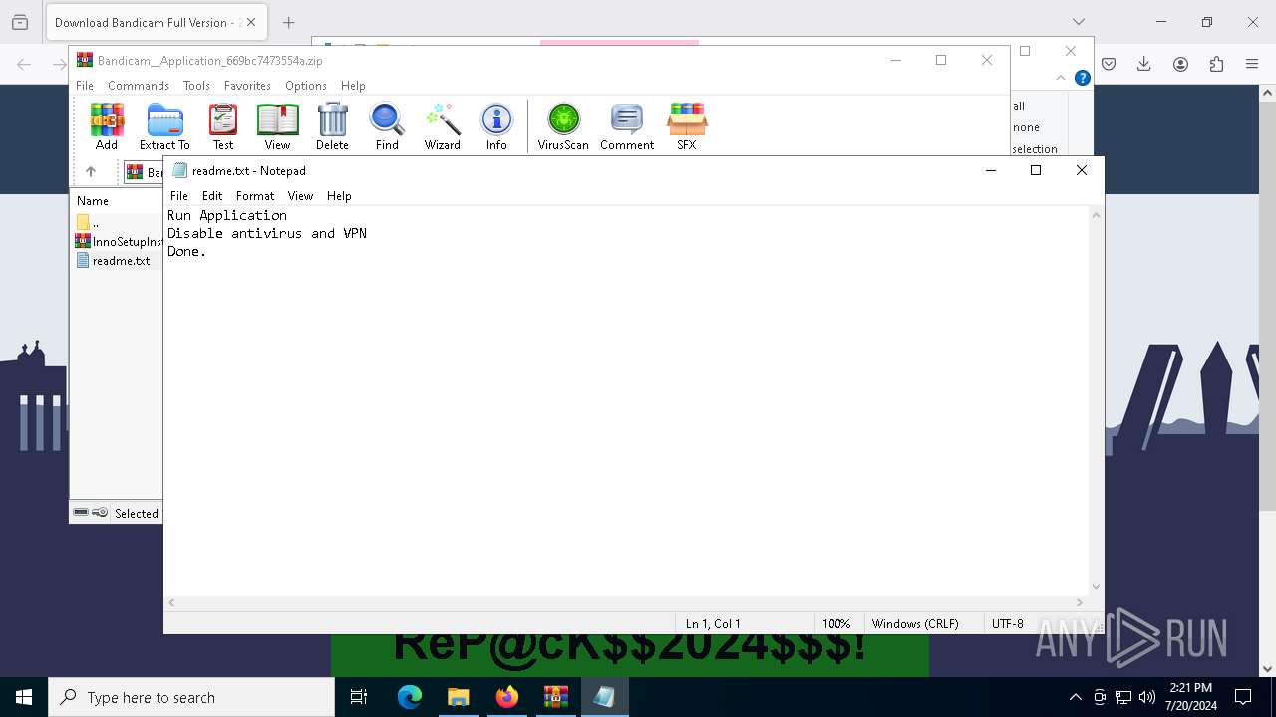This screenshot has height=717, width=1276.
Task: Show hidden system tray icons chevron
Action: tap(1075, 697)
